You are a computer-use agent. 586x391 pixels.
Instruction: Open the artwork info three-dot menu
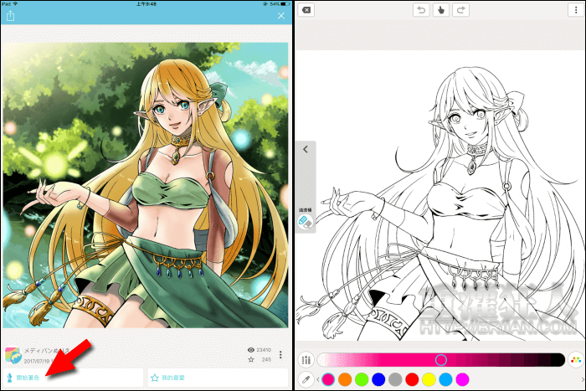click(280, 354)
